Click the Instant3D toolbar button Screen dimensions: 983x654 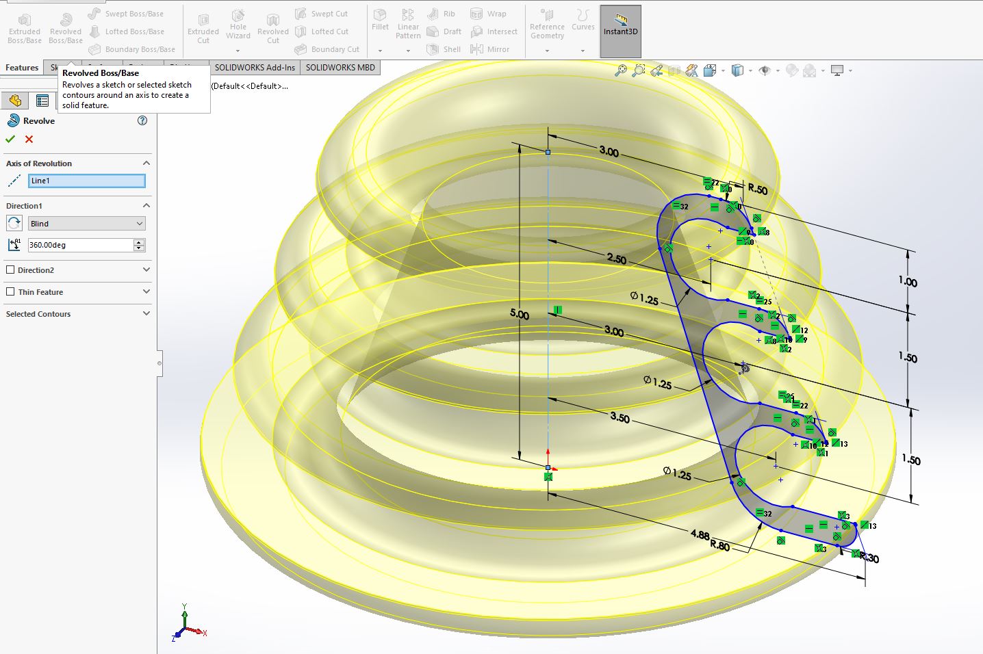click(x=620, y=31)
